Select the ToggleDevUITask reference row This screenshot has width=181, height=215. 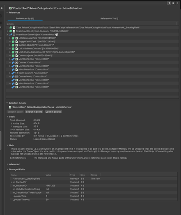pyautogui.click(x=92, y=42)
